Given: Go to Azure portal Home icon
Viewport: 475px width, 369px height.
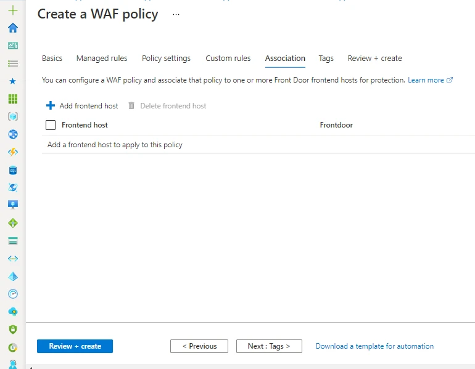Looking at the screenshot, I should click(x=13, y=28).
